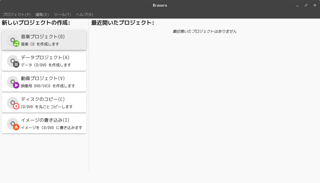Viewport: 320px width, 183px height.
Task: Click the purple play video disc icon
Action: click(13, 82)
